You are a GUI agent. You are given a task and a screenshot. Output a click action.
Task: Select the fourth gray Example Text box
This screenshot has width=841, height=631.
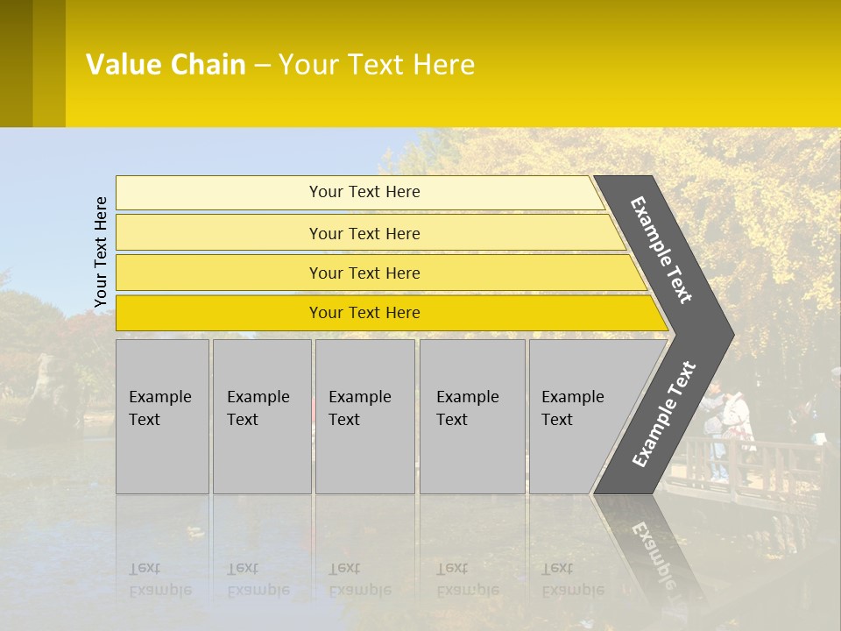pyautogui.click(x=472, y=416)
